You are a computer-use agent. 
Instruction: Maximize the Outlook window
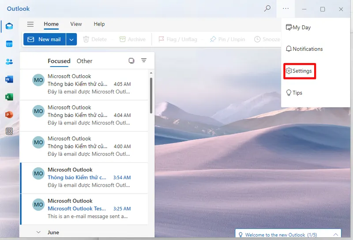tap(323, 9)
